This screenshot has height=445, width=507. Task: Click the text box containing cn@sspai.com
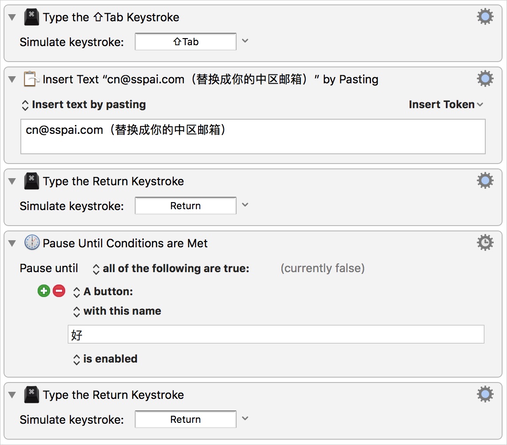253,136
